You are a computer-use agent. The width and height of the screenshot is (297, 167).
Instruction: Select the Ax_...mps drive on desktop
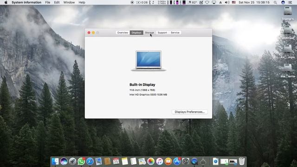point(288,51)
